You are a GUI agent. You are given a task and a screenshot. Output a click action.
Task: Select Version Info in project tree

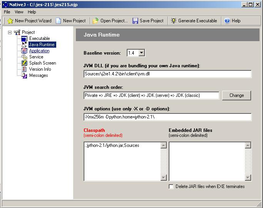[40, 69]
